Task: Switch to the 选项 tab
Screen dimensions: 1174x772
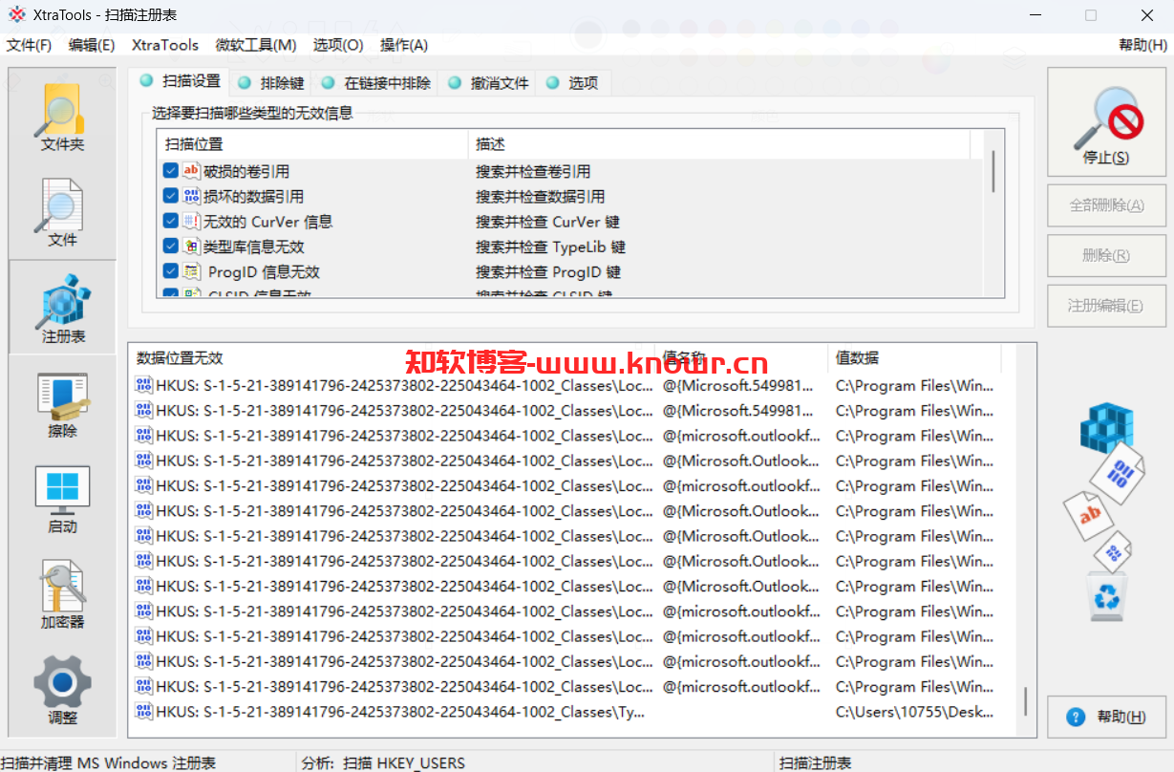Action: (x=572, y=83)
